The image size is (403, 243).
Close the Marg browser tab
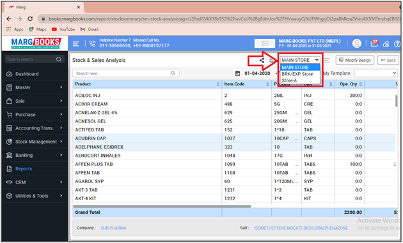[79, 7]
